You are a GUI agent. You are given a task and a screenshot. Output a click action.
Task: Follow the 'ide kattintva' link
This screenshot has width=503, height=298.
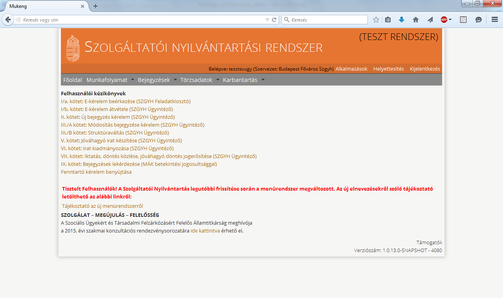[x=205, y=231]
